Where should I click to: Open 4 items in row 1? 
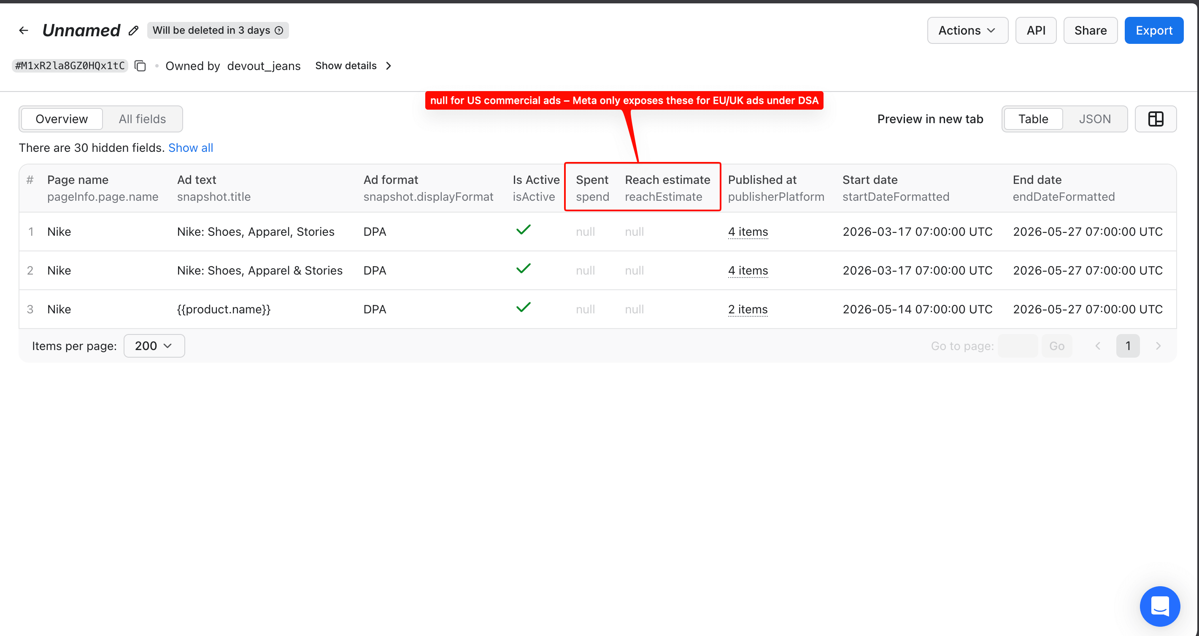(748, 232)
